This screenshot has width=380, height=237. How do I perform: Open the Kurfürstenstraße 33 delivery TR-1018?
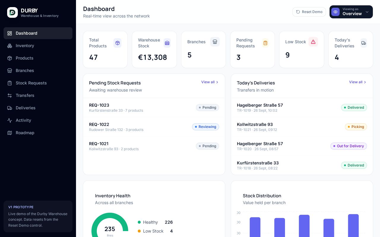click(x=302, y=165)
